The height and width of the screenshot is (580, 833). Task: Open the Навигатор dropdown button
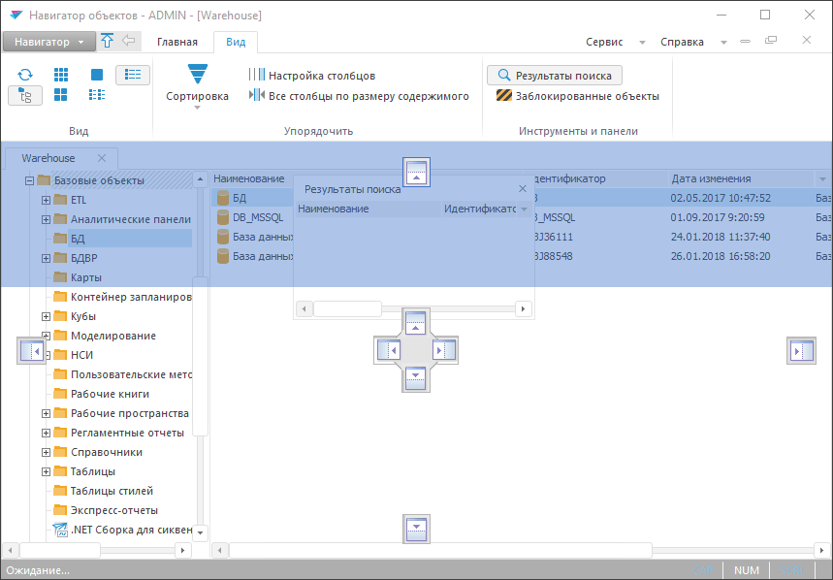48,42
